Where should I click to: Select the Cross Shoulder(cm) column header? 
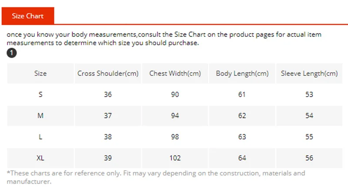(x=108, y=73)
